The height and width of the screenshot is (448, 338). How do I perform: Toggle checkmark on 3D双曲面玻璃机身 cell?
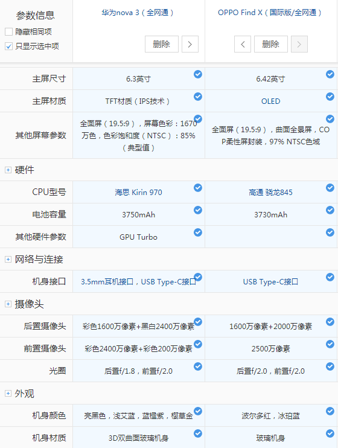click(x=198, y=434)
